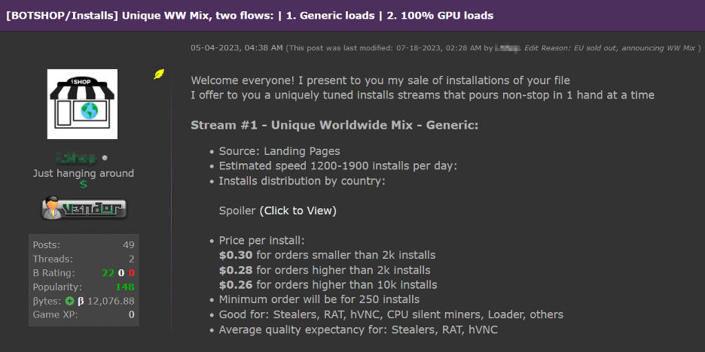
Task: Click the Vendor badge icon
Action: (84, 209)
